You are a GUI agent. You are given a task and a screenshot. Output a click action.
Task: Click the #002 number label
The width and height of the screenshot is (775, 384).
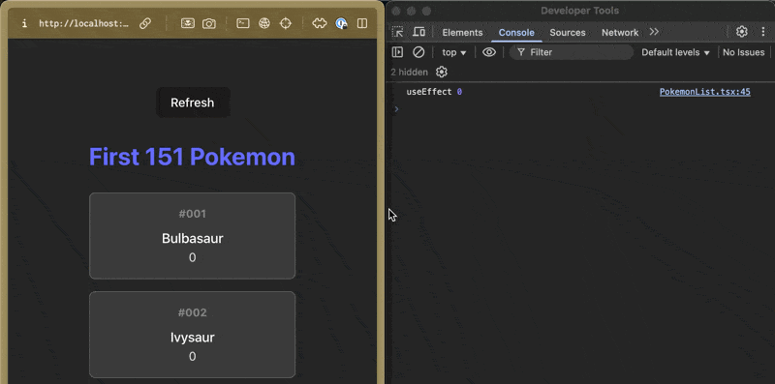tap(192, 312)
